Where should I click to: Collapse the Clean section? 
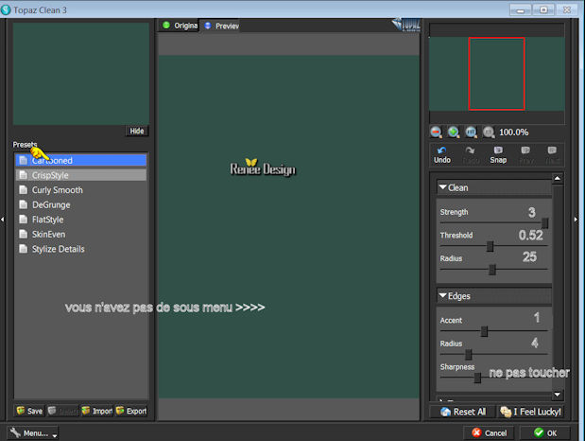click(x=443, y=187)
